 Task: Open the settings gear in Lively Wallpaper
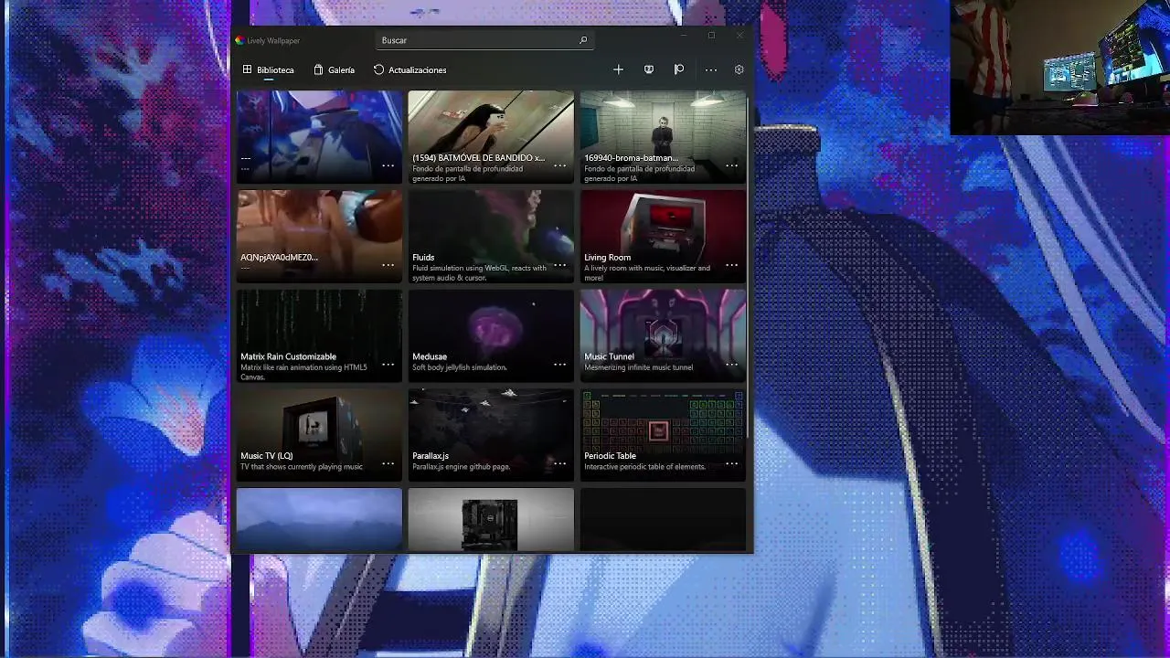(x=739, y=69)
